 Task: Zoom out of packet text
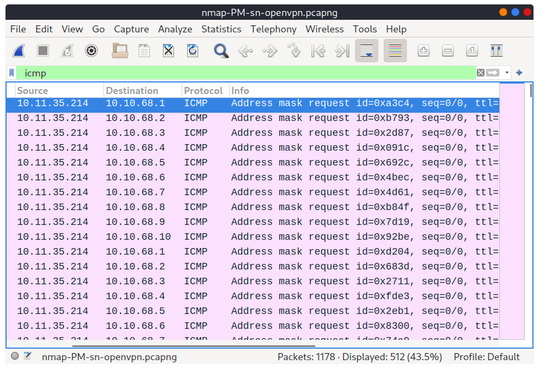click(448, 51)
